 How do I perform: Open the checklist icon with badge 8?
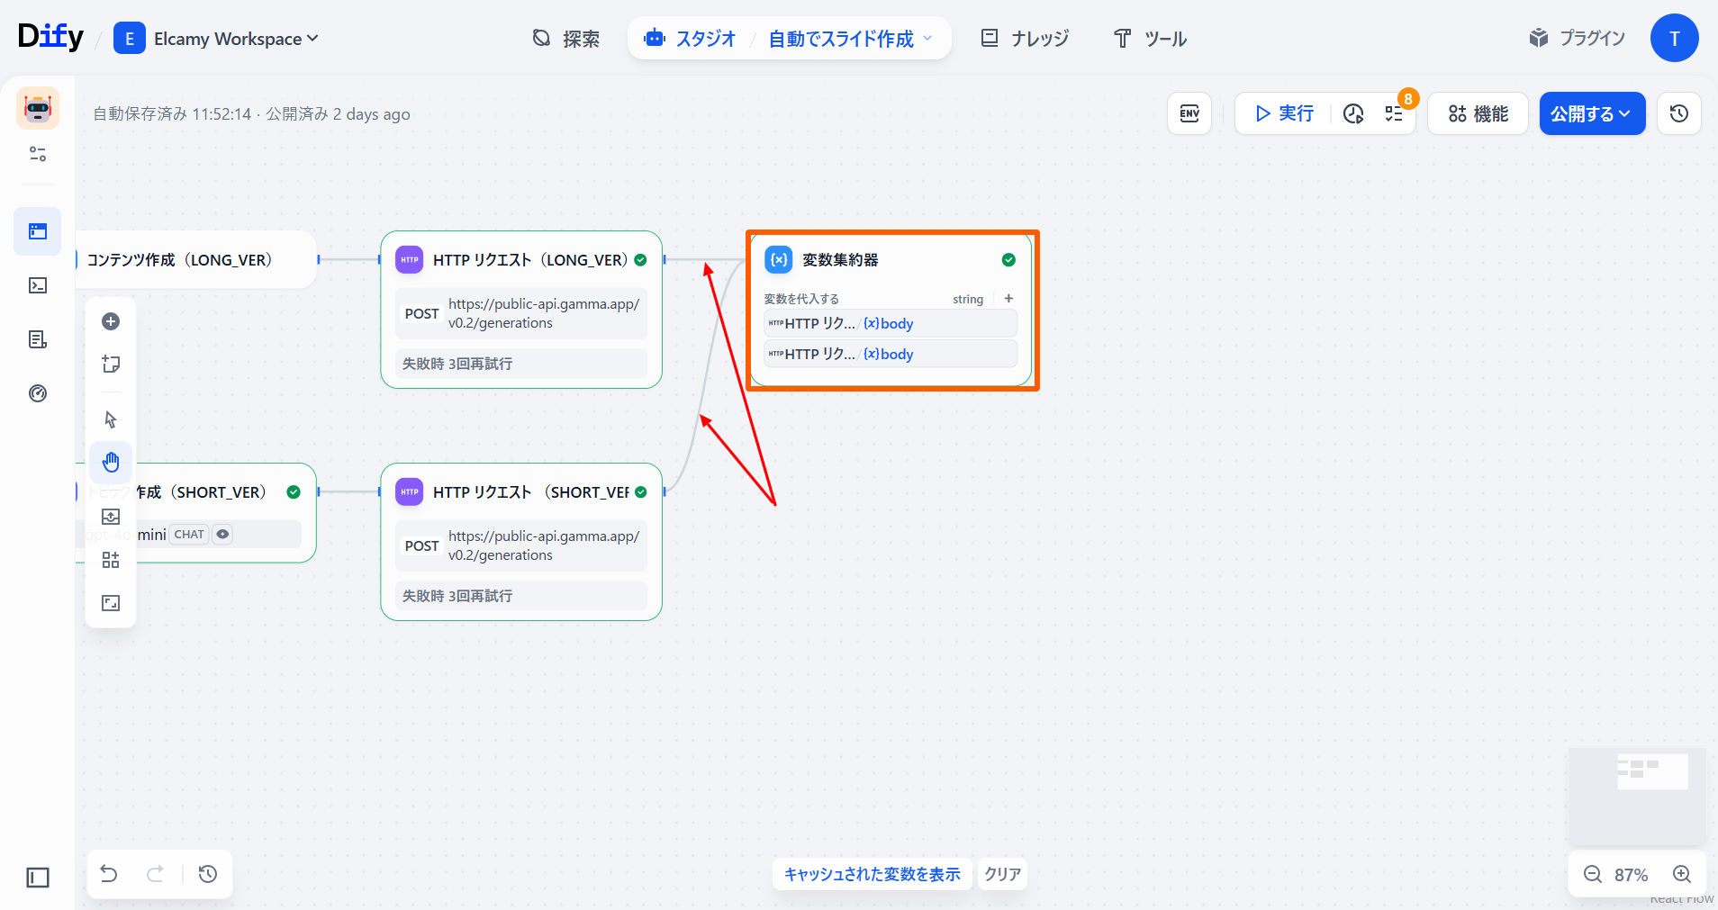(x=1394, y=113)
